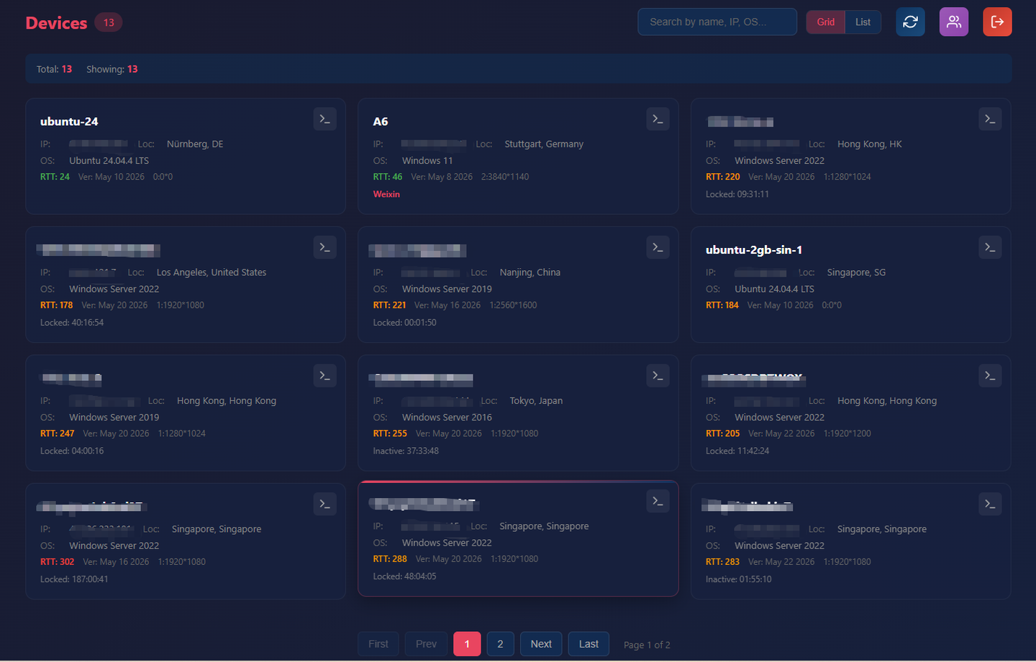Click the Prev page button
Image resolution: width=1036 pixels, height=662 pixels.
[426, 644]
